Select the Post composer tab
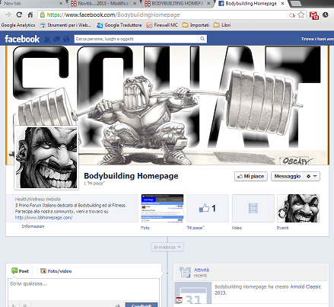Viewport: 334px width, 307px height. 20,271
